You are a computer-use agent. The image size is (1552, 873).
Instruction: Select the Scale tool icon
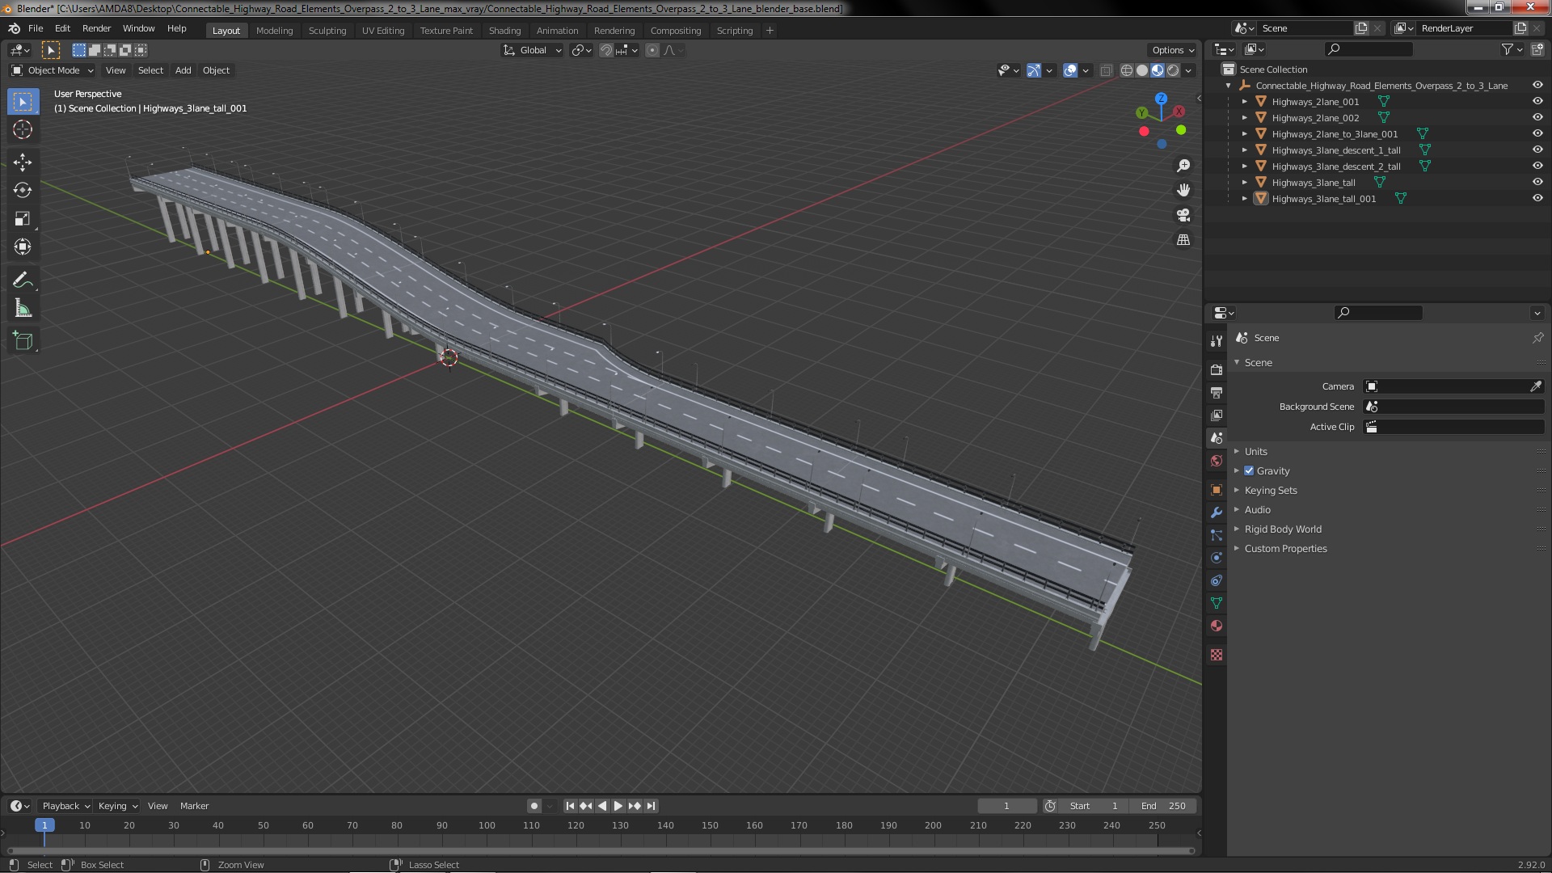point(23,218)
